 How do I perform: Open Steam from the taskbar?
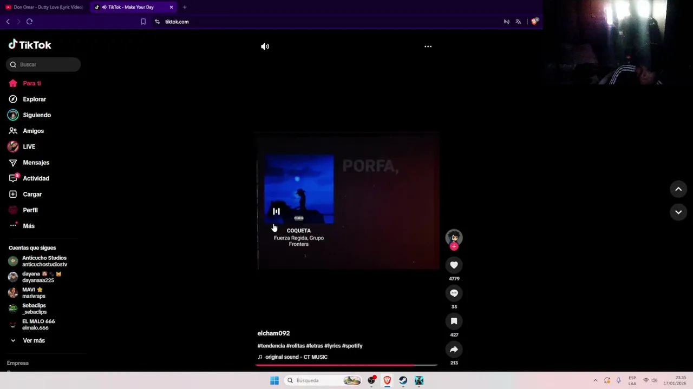(403, 380)
